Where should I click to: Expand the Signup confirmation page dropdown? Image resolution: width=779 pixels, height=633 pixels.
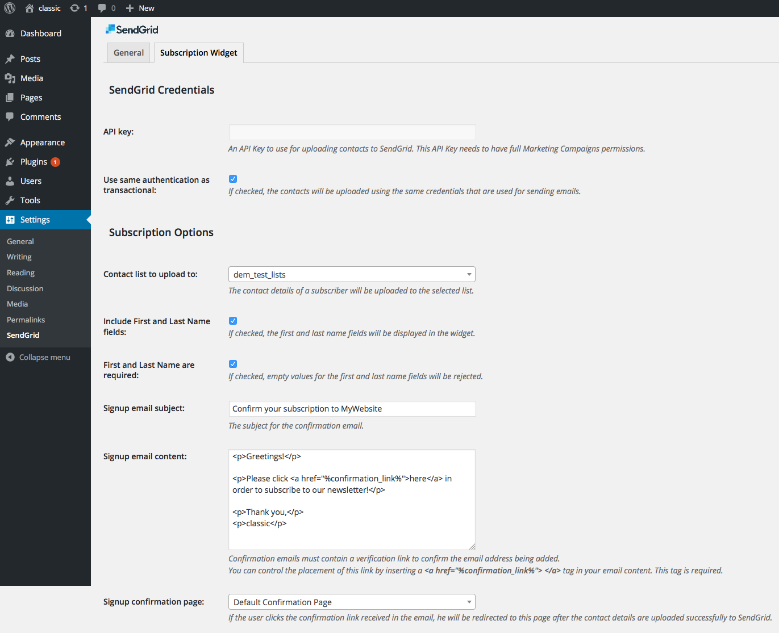[x=352, y=602]
